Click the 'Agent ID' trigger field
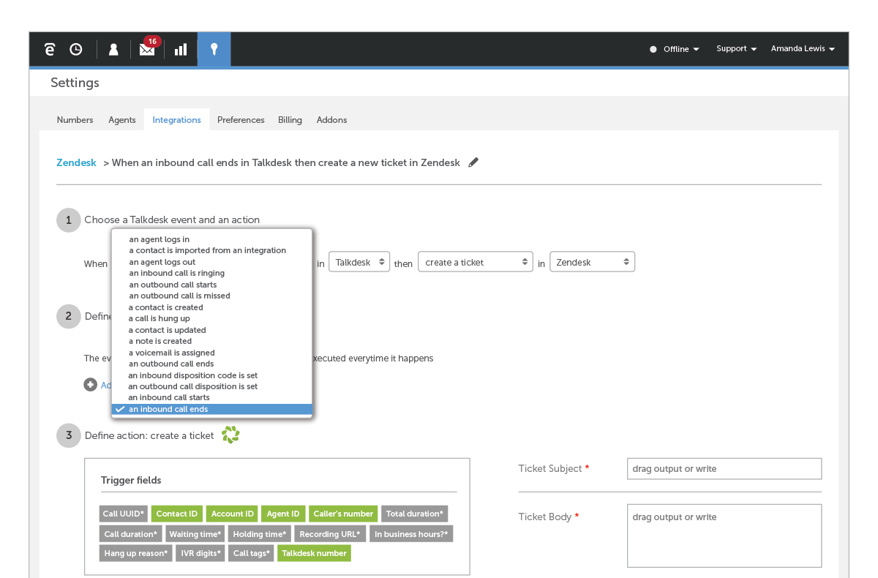Viewport: 878px width, 578px height. 283,514
